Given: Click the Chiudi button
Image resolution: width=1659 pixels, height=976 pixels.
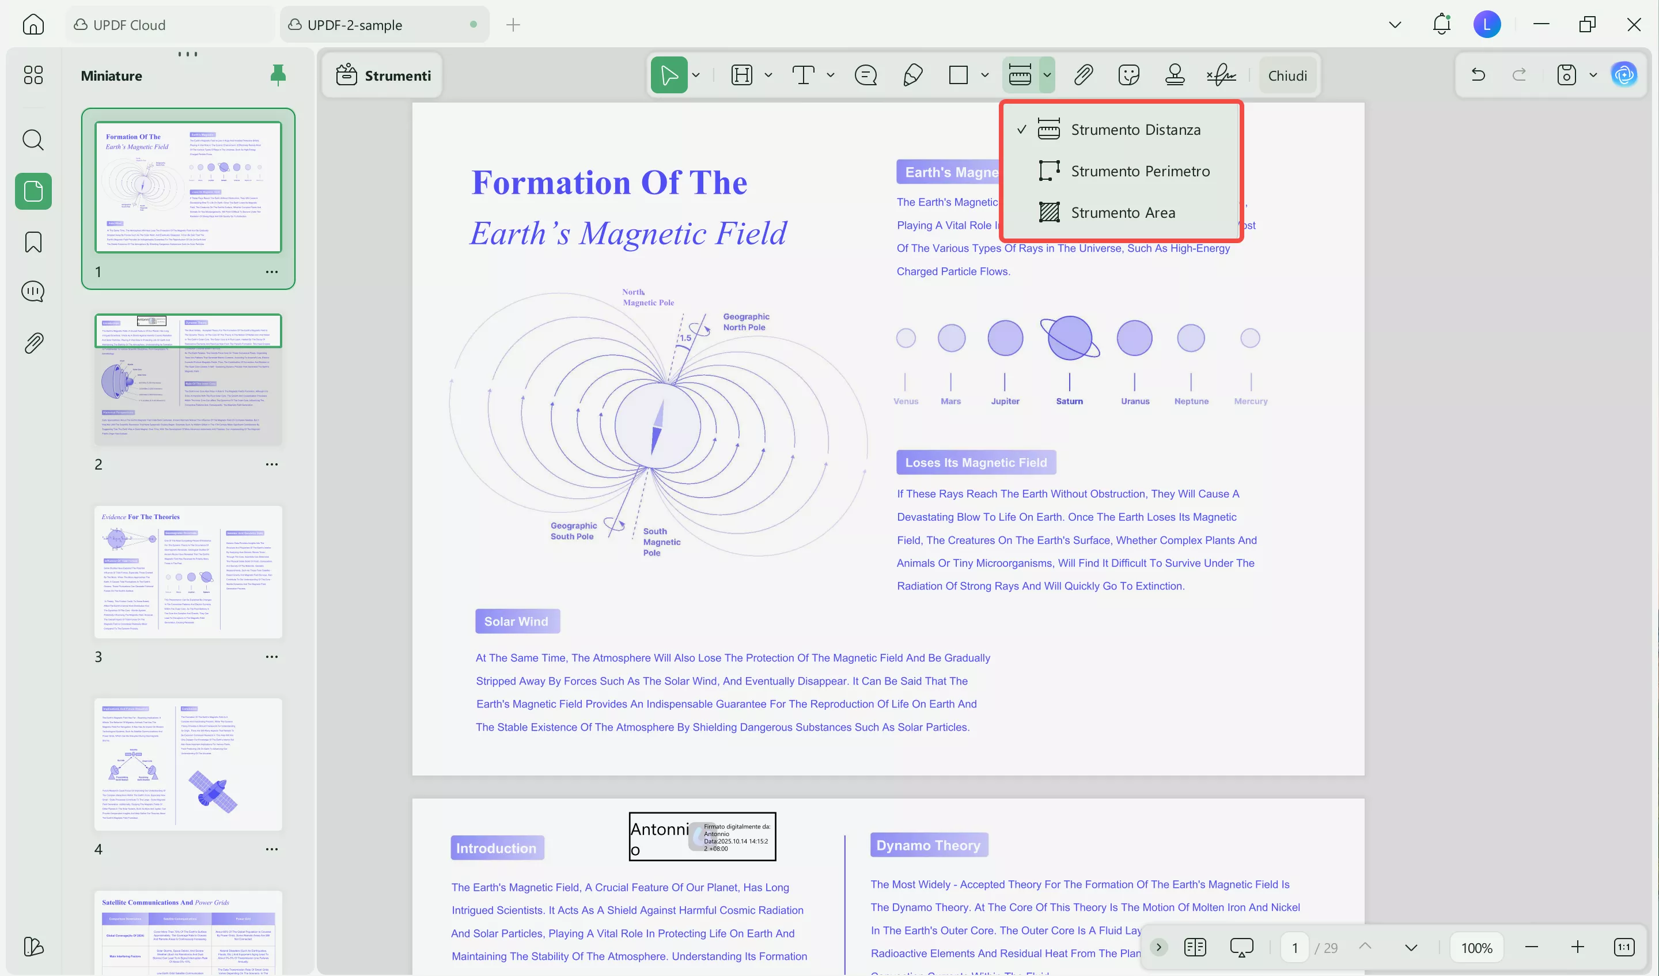Looking at the screenshot, I should click(1287, 75).
